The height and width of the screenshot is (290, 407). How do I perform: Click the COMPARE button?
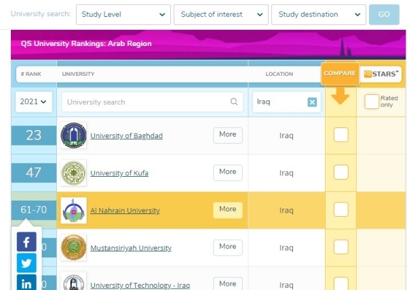[340, 74]
